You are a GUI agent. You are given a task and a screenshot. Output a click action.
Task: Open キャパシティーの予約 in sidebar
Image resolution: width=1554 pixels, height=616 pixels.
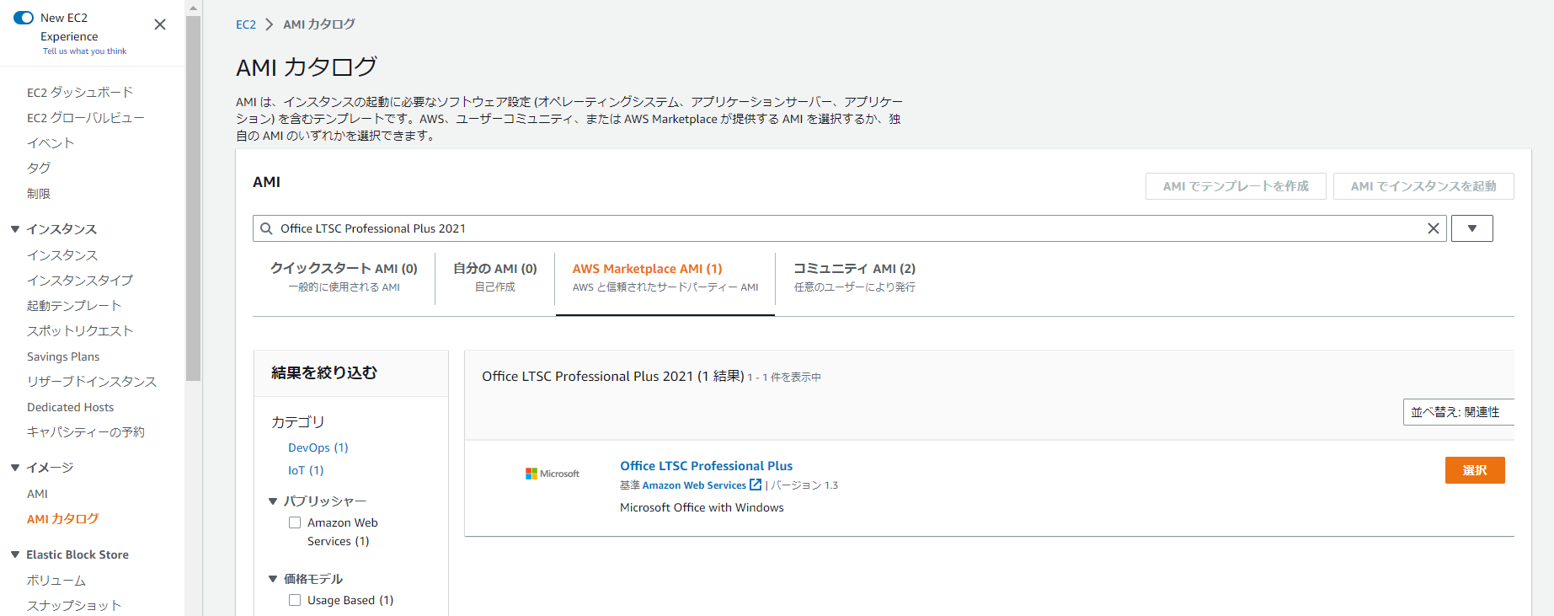click(86, 432)
